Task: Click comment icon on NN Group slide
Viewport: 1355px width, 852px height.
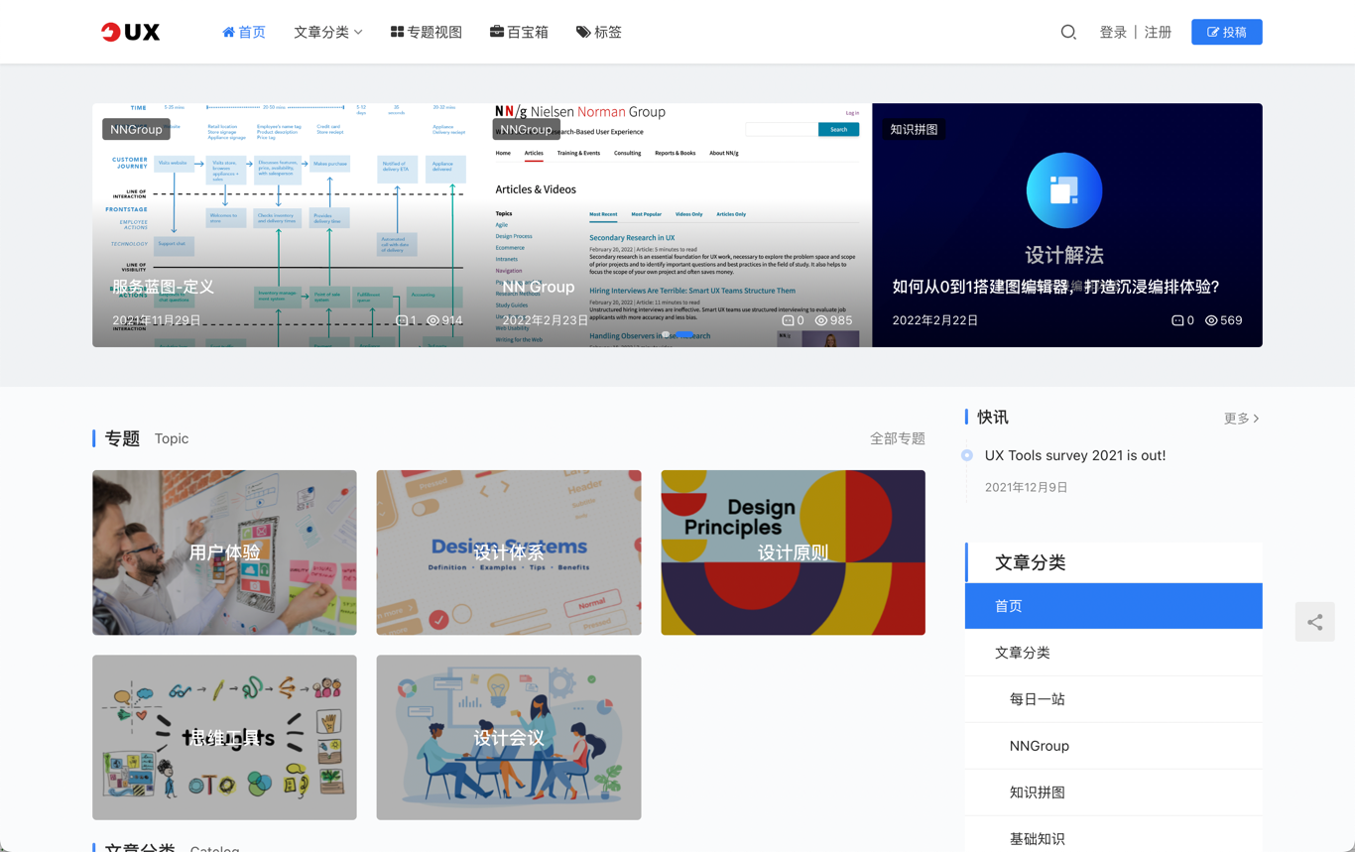Action: (x=788, y=320)
